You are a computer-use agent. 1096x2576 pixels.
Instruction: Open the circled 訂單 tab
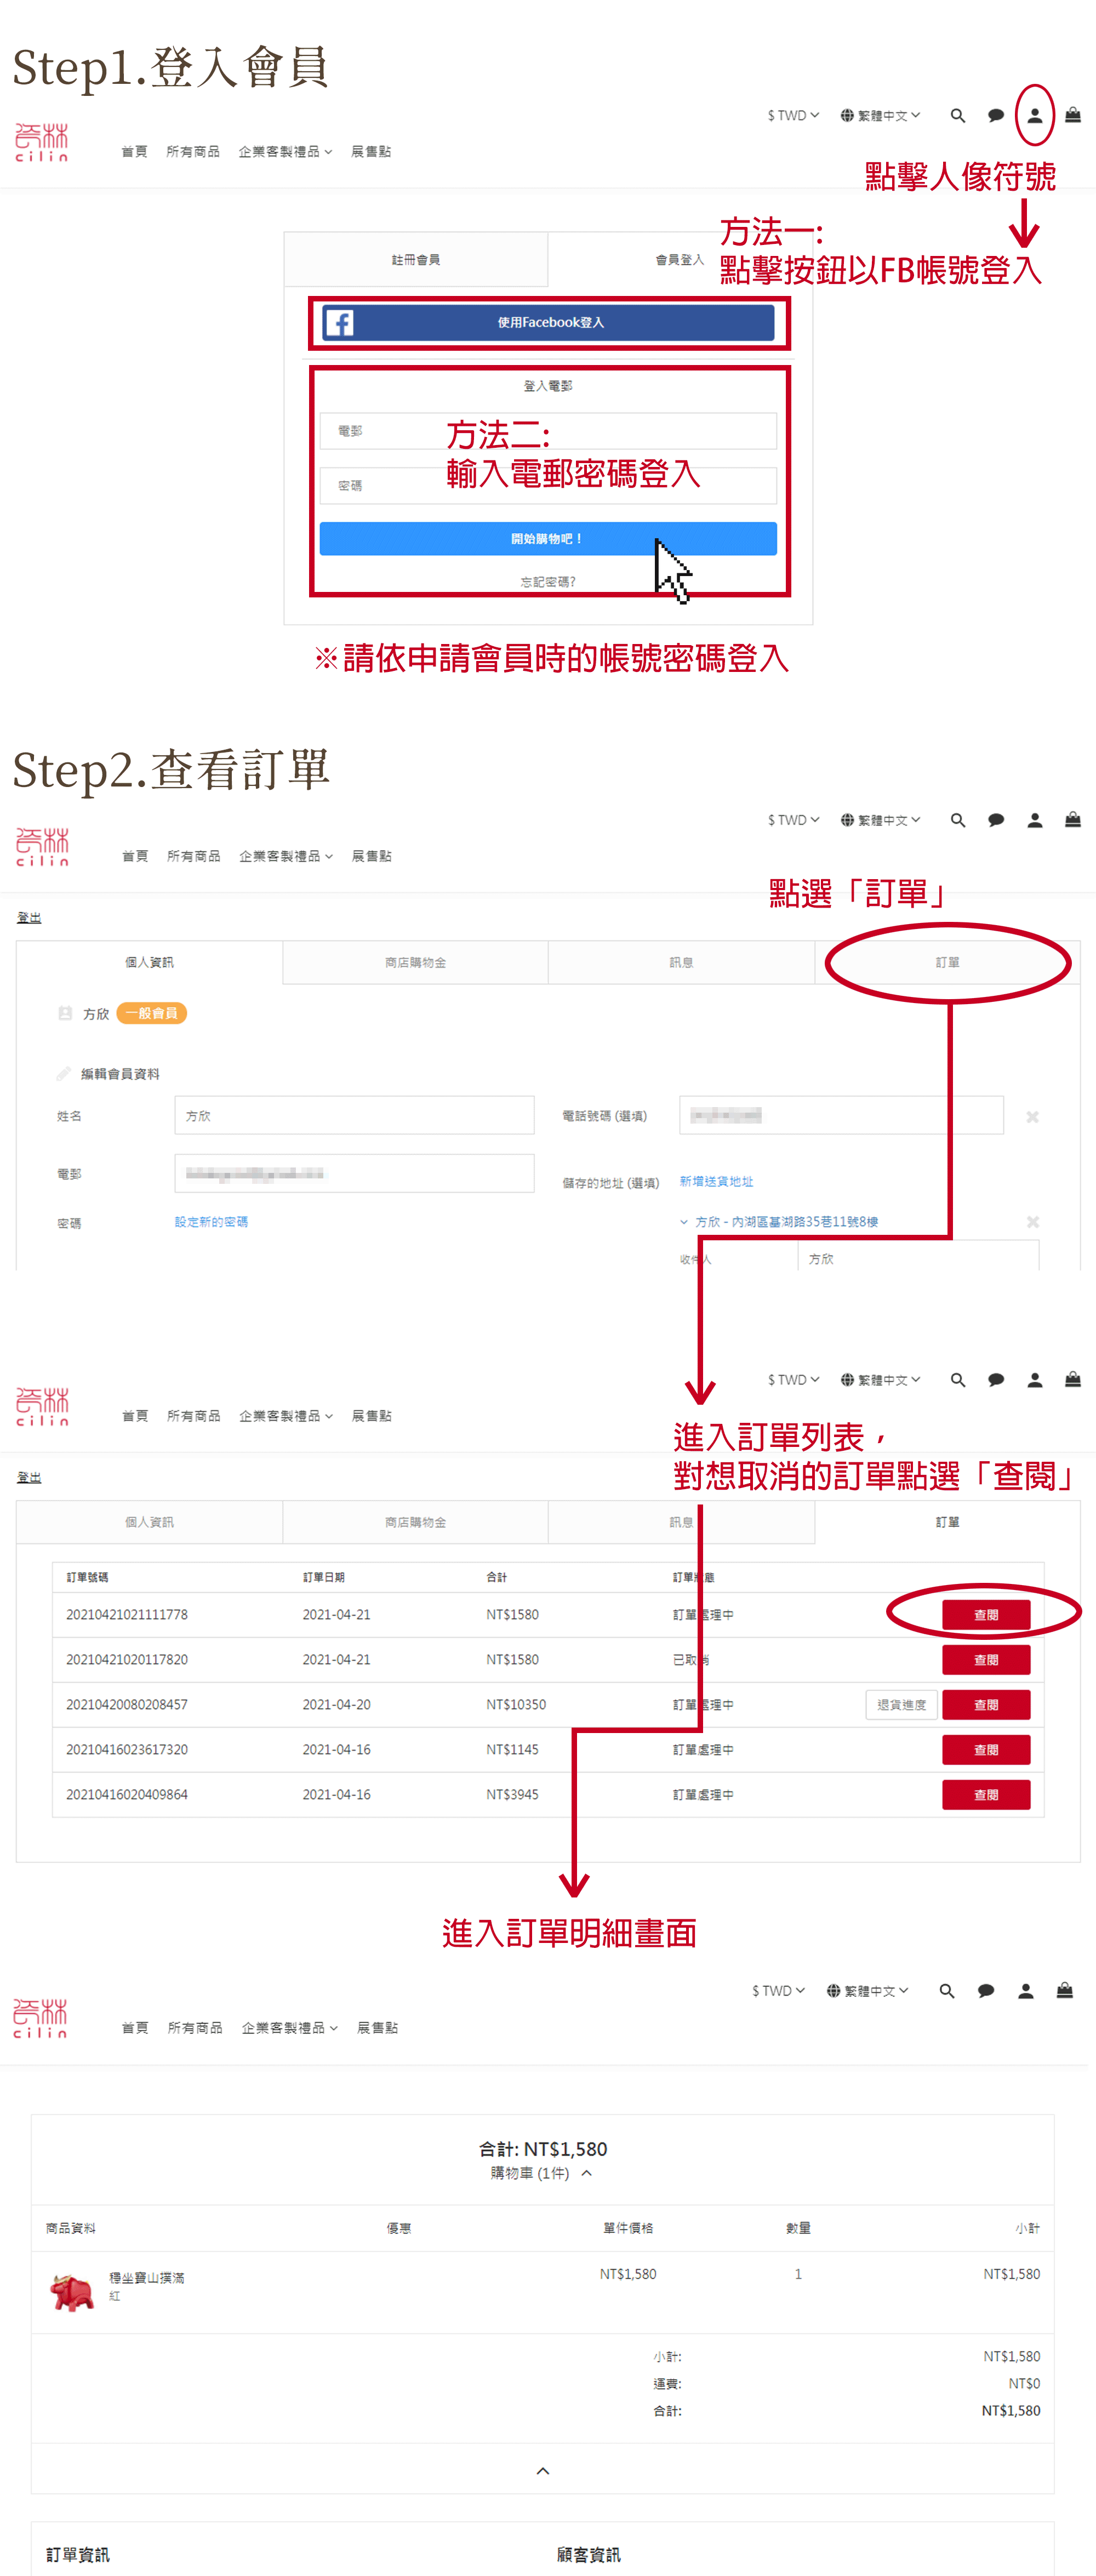947,962
